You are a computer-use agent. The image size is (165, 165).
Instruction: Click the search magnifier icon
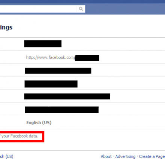(x=81, y=9)
